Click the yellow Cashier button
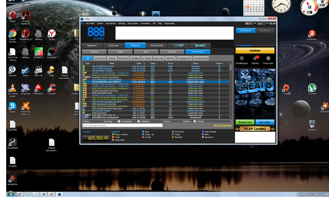Image resolution: width=329 pixels, height=205 pixels. [x=255, y=51]
